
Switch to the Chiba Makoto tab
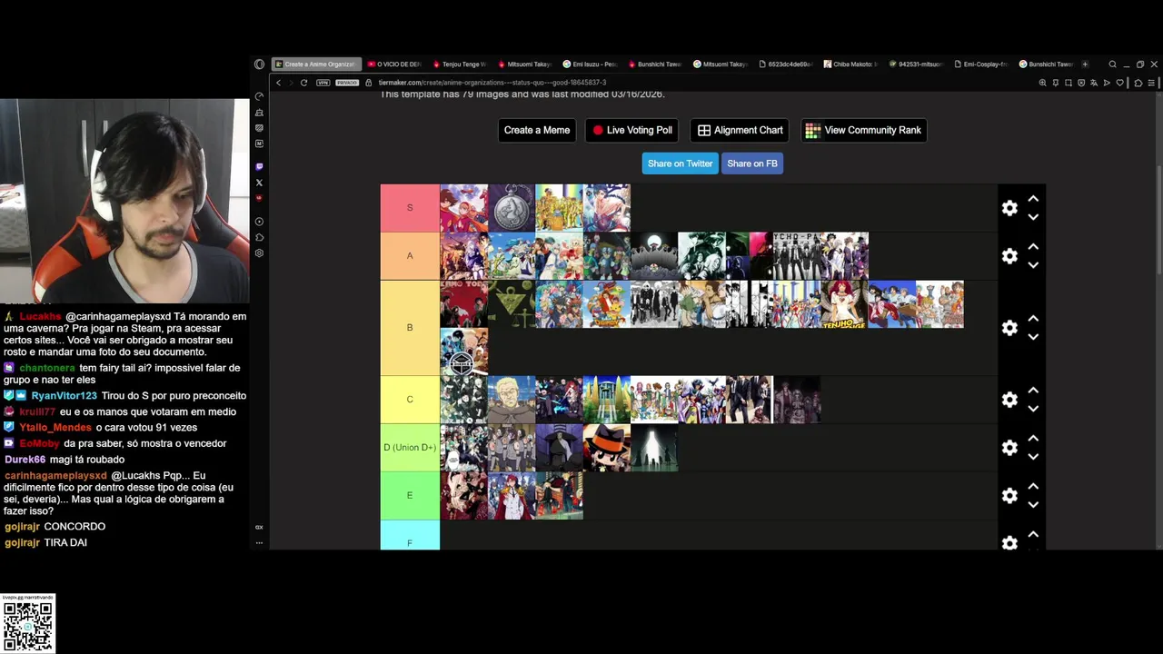click(851, 64)
